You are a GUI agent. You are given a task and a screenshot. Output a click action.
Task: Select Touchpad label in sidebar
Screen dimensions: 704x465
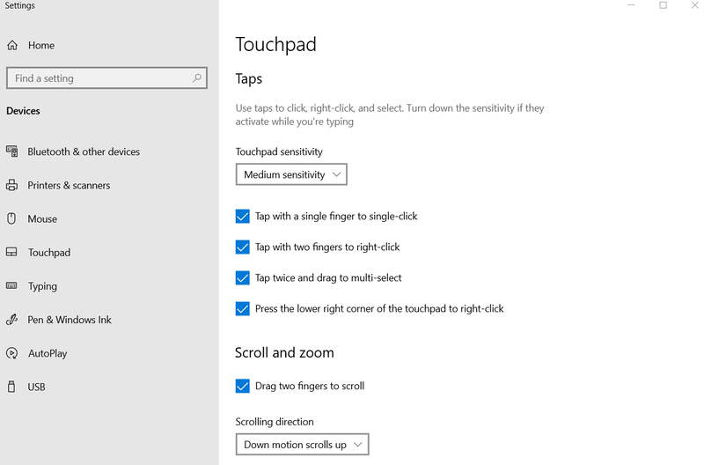pos(49,253)
